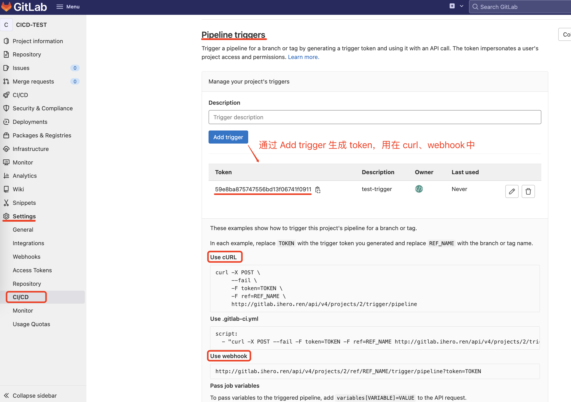Open Security & Compliance section
571x402 pixels.
point(42,108)
